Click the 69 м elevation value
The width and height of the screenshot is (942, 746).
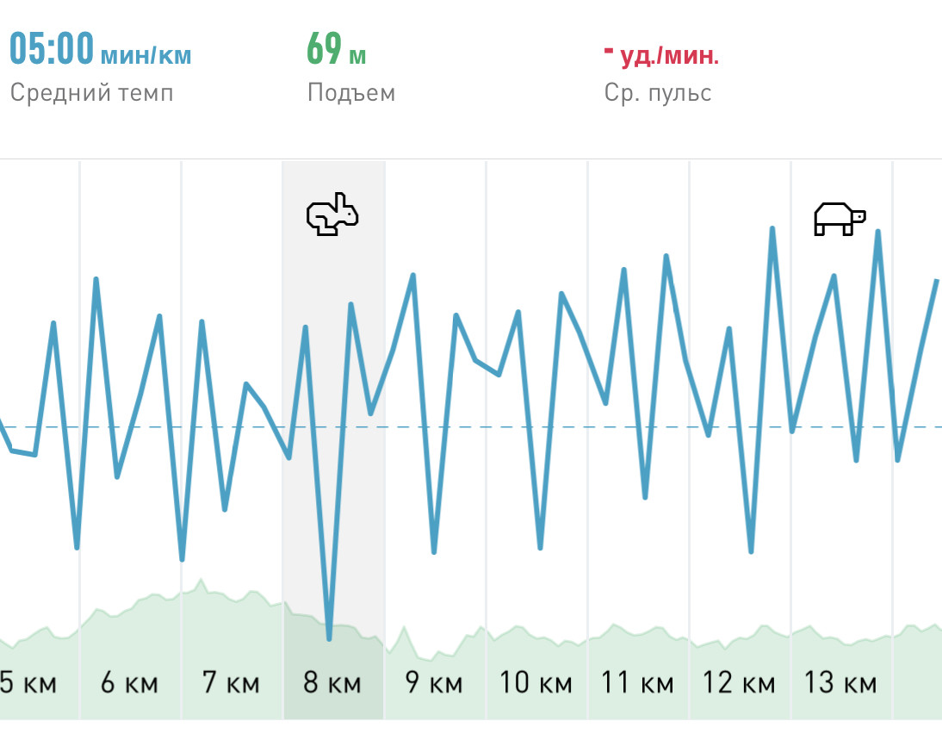(337, 49)
